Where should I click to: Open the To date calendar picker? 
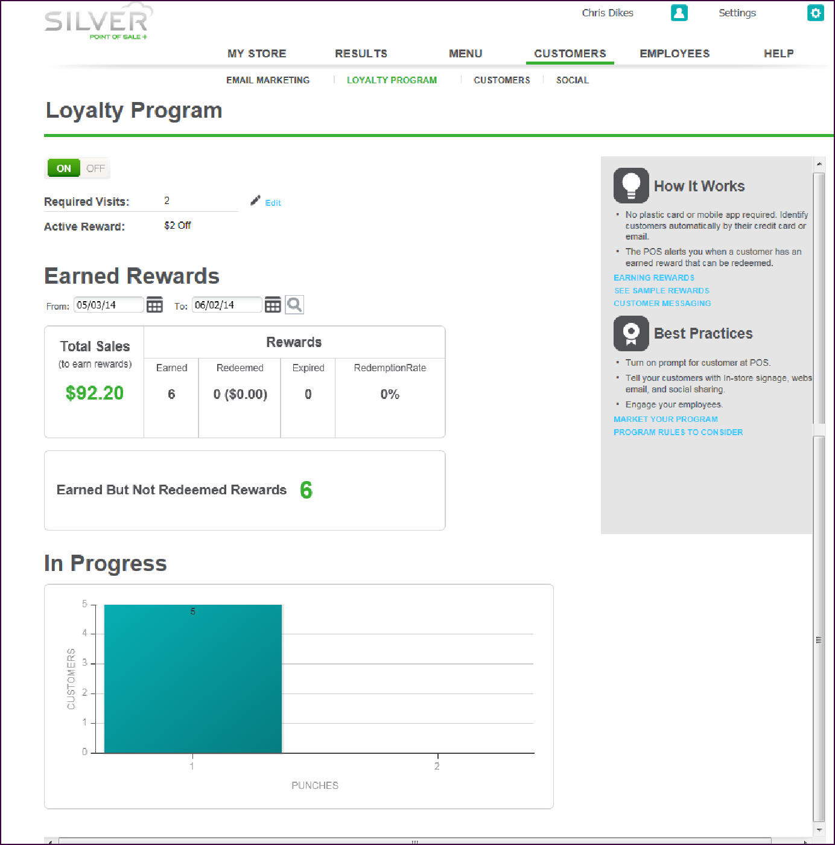[x=273, y=305]
